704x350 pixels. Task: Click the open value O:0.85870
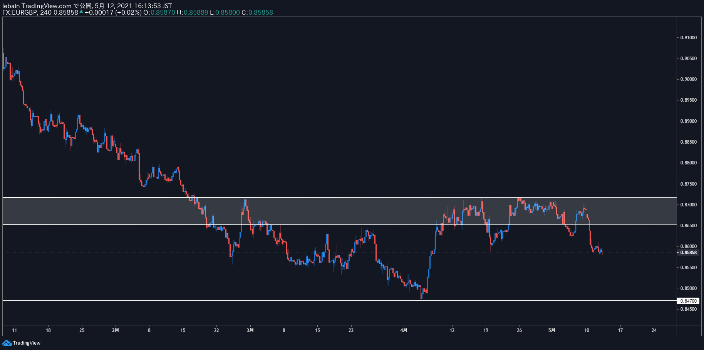[159, 12]
